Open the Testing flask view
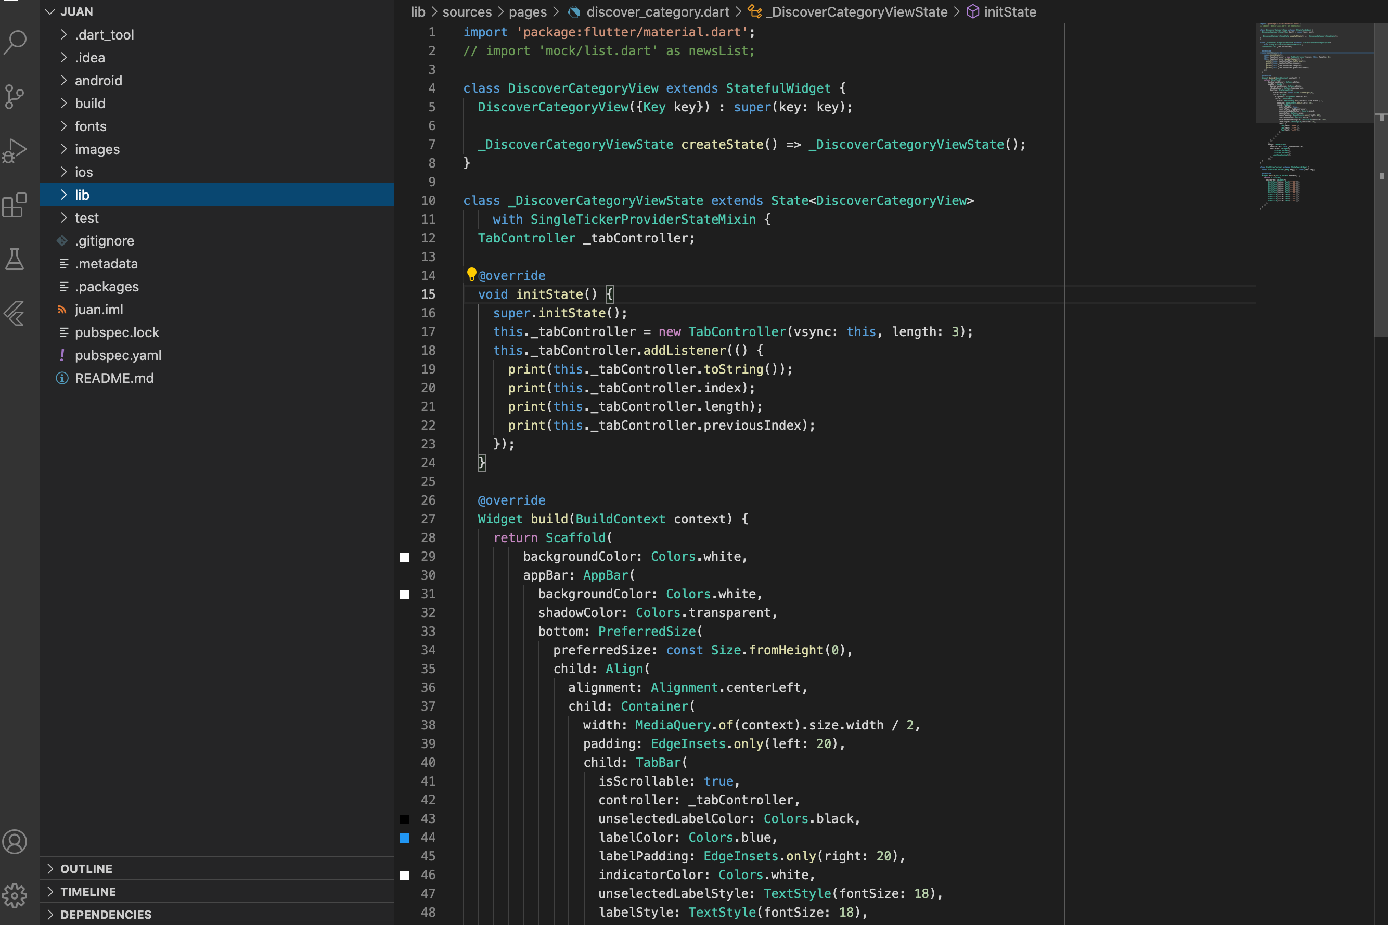Screen dimensions: 1388x925 (15, 259)
